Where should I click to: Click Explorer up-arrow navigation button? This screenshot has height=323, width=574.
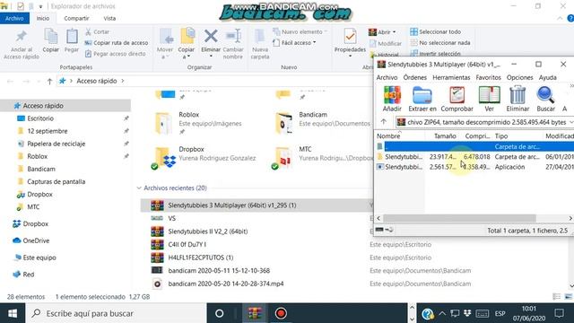click(x=49, y=82)
